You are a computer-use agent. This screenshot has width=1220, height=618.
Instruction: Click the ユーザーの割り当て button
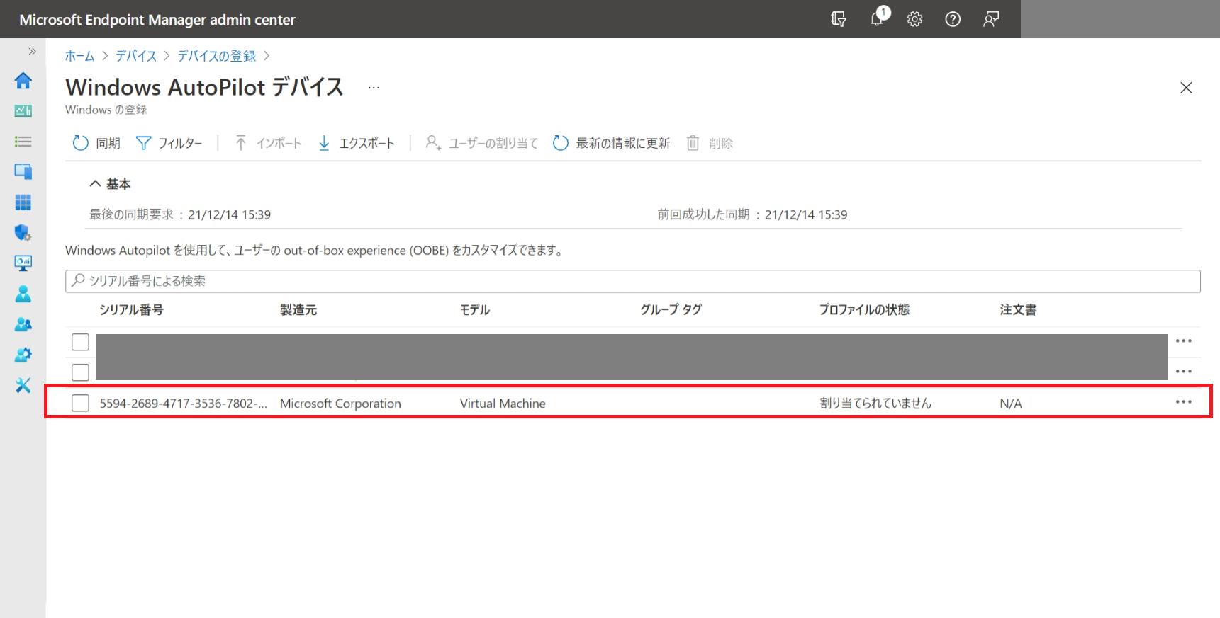point(481,143)
